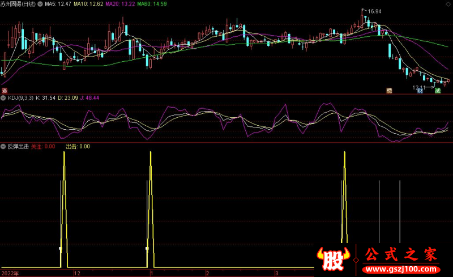Open the KDJ indicator dropdown arrow
This screenshot has width=453, height=277.
pos(3,98)
